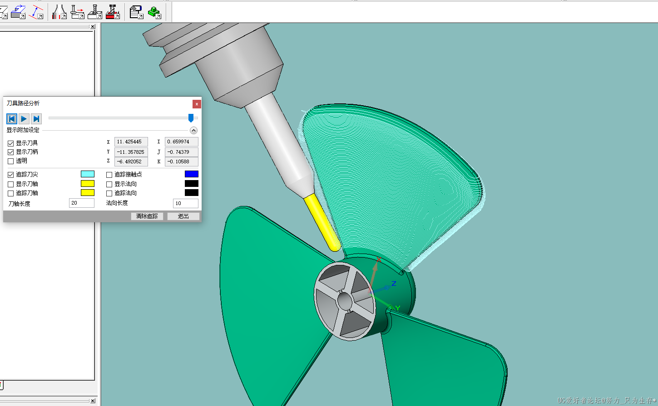The width and height of the screenshot is (658, 406).
Task: Enable the 追踪法向 checkbox
Action: tap(109, 193)
